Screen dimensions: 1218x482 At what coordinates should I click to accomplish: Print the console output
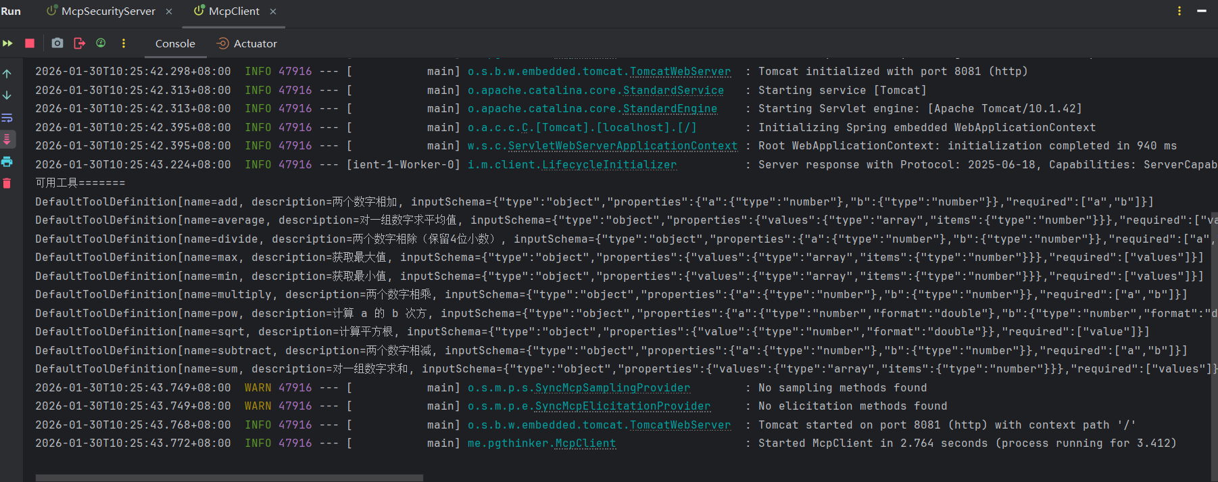7,162
